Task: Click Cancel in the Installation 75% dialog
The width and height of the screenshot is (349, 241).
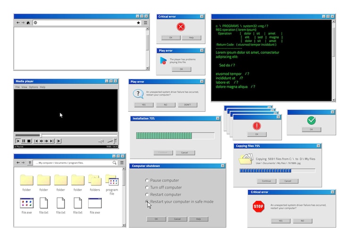Action: [x=185, y=153]
